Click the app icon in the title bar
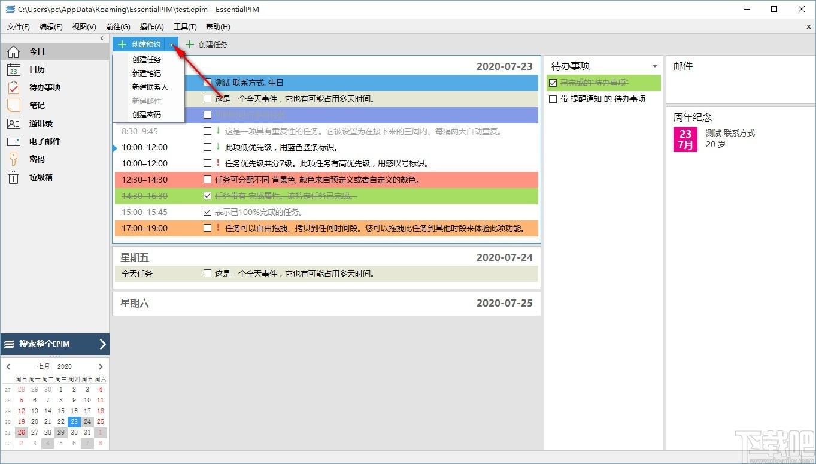816x464 pixels. (10, 9)
